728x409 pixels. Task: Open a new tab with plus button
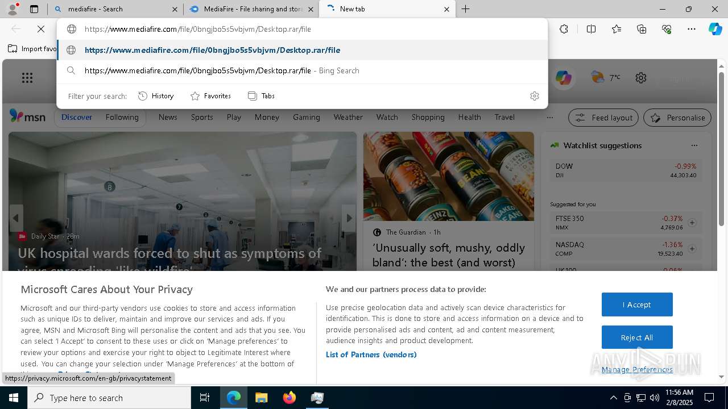465,9
